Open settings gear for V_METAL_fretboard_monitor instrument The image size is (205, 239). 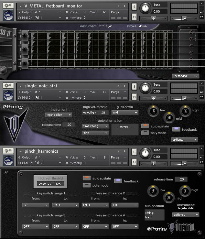(8, 6)
